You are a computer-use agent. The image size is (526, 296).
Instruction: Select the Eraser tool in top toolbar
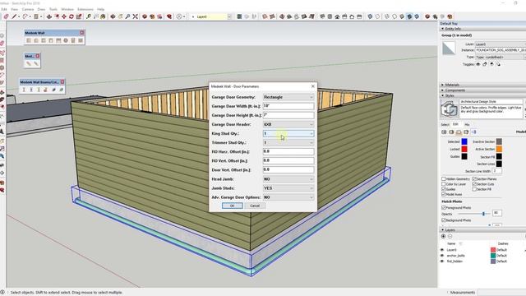(x=7, y=16)
